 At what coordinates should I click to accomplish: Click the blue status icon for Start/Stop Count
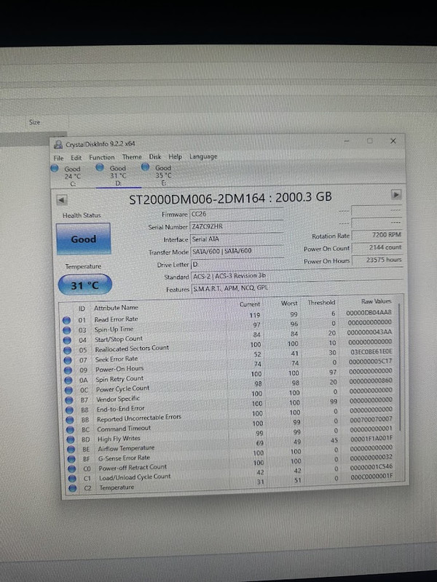[67, 340]
